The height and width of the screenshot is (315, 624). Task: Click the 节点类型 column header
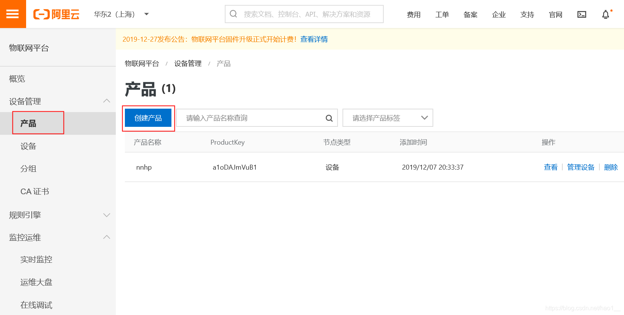[x=337, y=142]
